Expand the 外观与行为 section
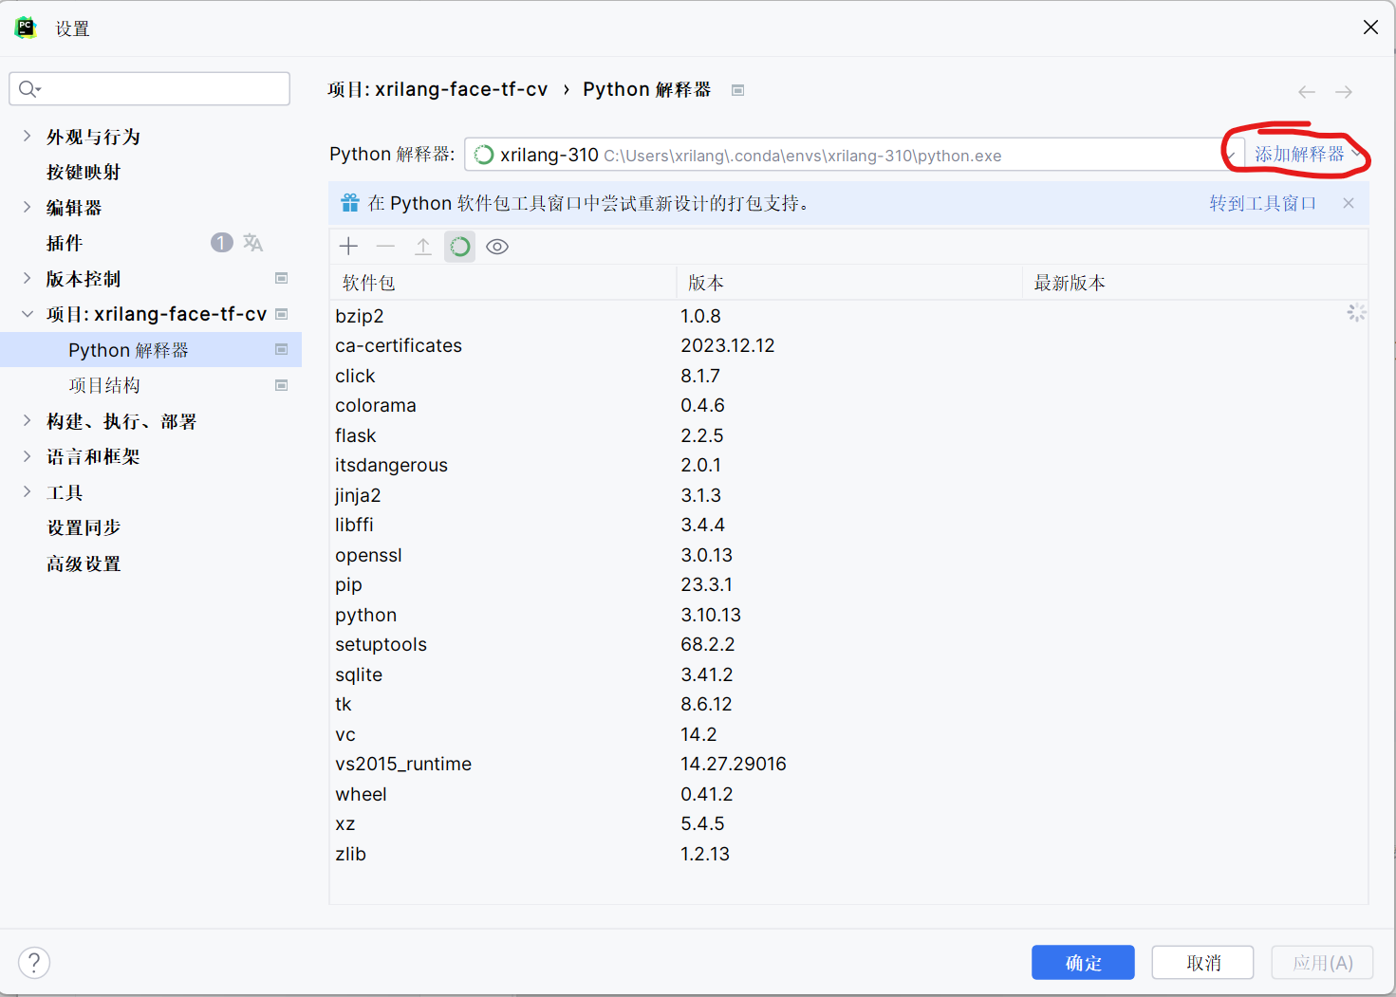 click(x=27, y=137)
